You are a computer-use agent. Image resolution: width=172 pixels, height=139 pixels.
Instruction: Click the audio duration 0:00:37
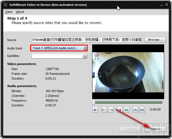[x=51, y=105]
